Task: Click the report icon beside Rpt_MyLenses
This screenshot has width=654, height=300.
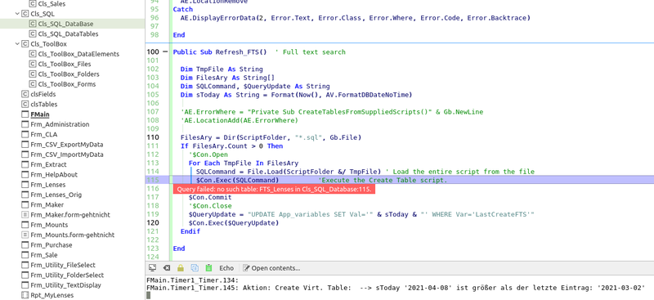Action: click(x=25, y=295)
